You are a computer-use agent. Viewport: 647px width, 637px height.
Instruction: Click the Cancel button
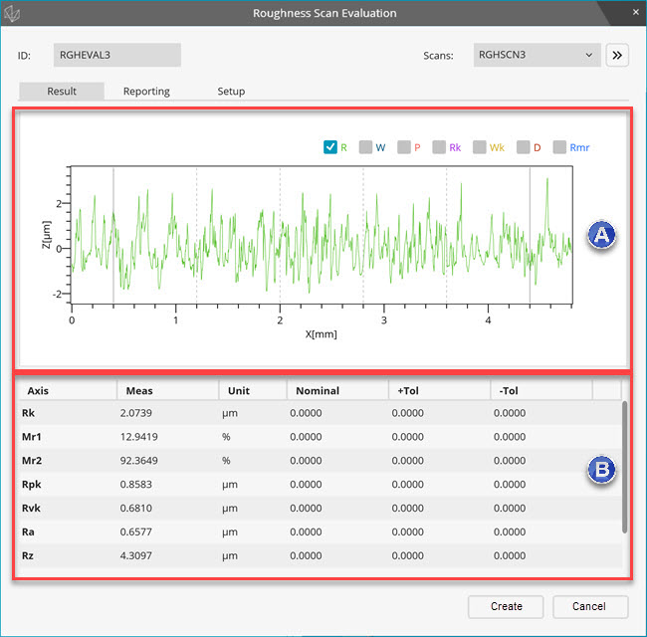pyautogui.click(x=589, y=606)
